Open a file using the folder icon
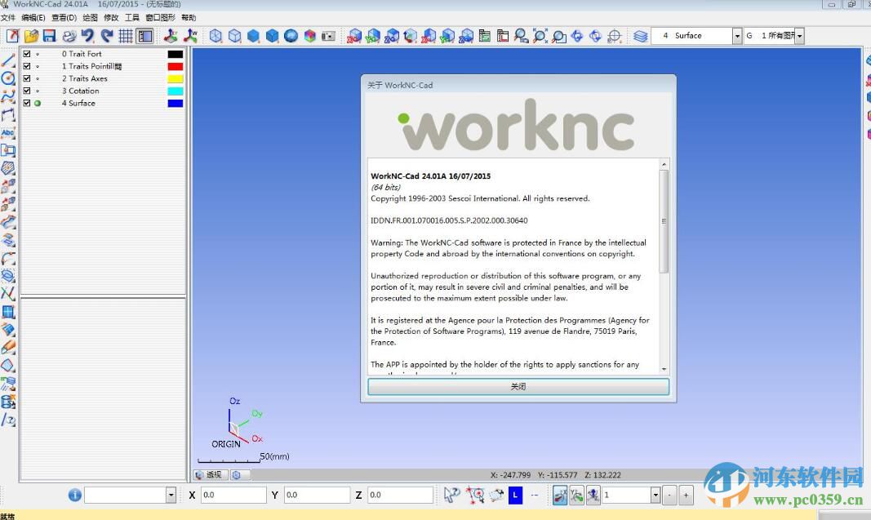The width and height of the screenshot is (871, 520). click(x=31, y=35)
